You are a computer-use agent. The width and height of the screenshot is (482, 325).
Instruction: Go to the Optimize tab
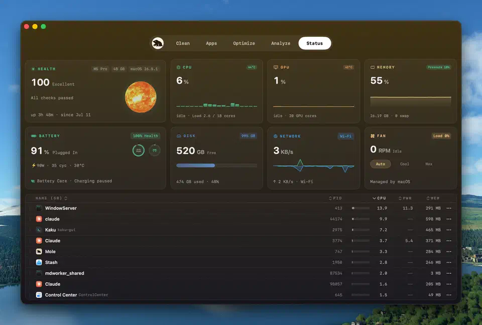coord(244,43)
